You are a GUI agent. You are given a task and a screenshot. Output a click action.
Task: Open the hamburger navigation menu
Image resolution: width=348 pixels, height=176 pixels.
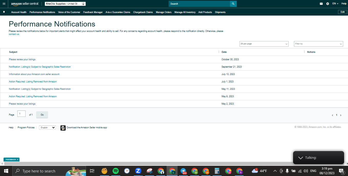click(x=4, y=4)
